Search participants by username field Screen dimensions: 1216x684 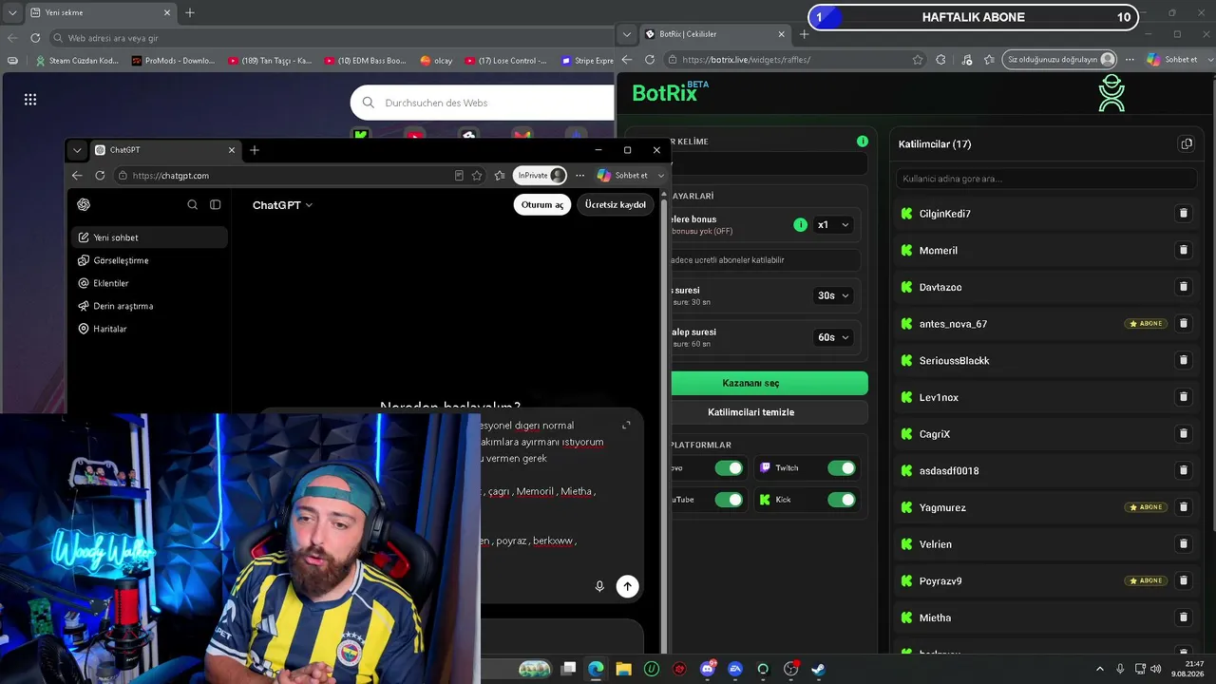tap(1047, 179)
